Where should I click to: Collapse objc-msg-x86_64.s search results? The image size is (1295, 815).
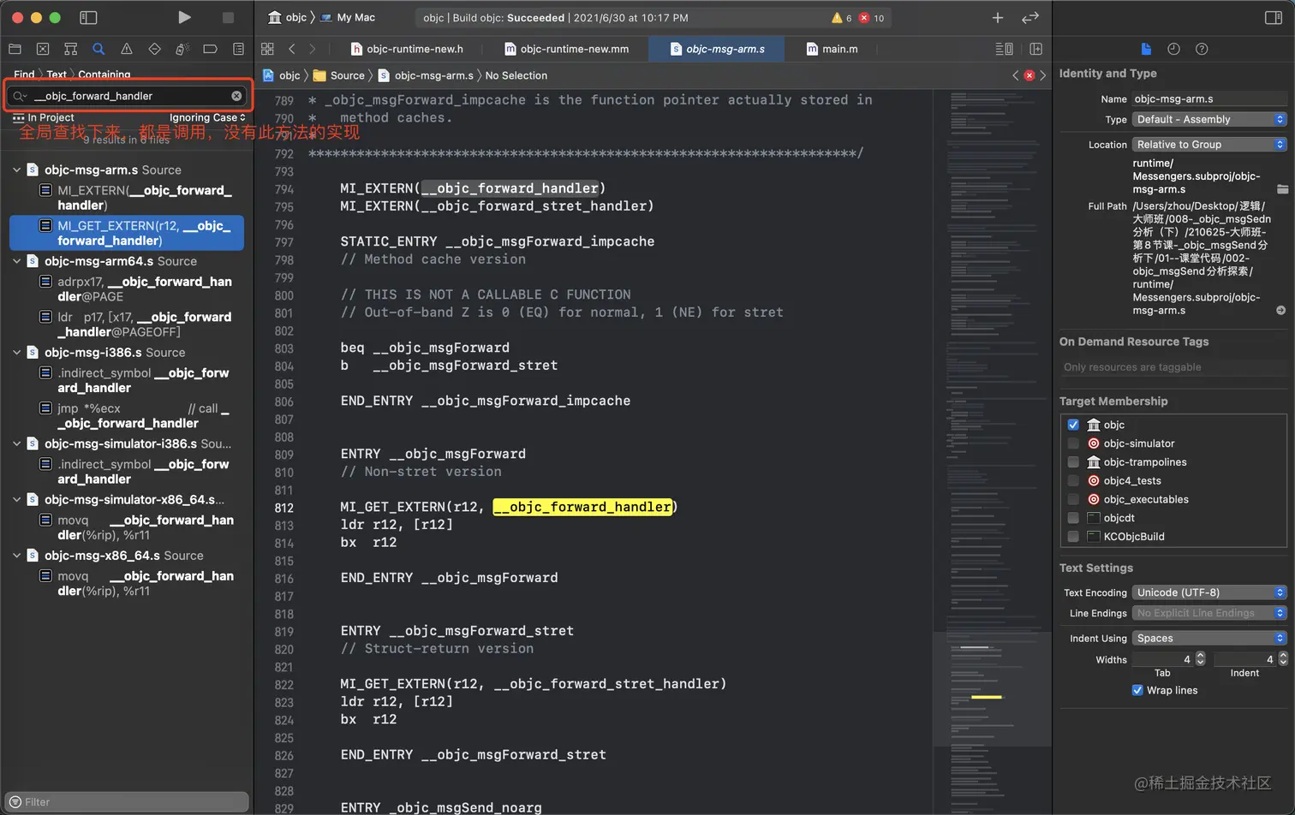click(17, 556)
